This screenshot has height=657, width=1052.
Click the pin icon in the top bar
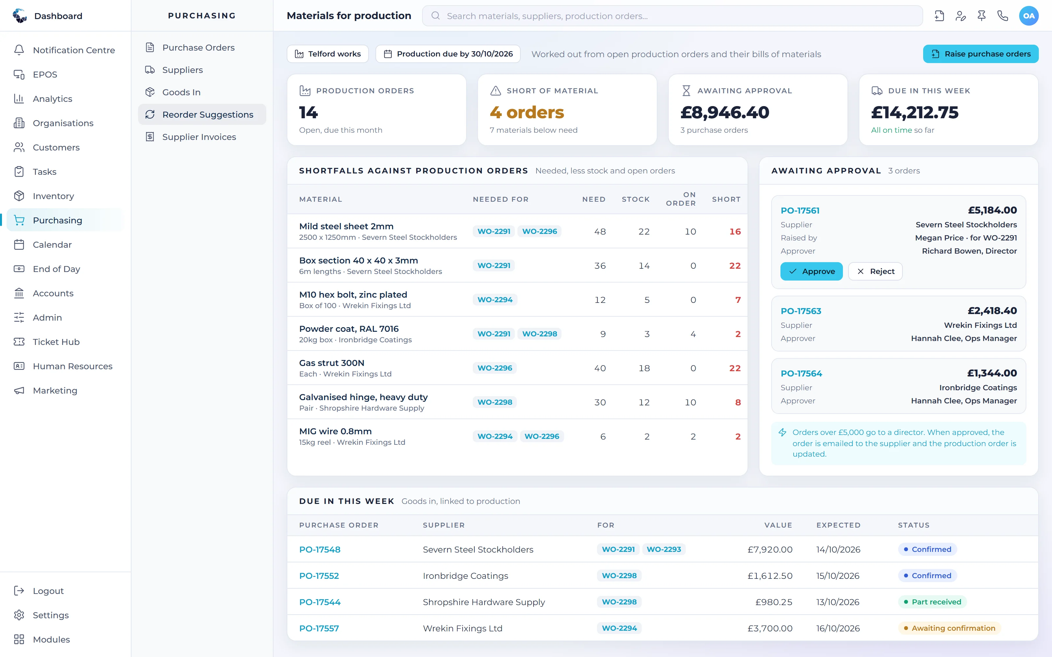click(x=982, y=16)
